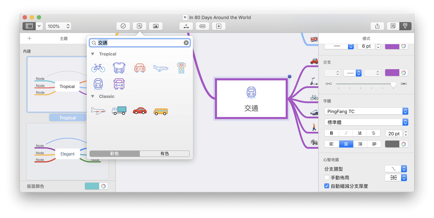Viewport: 434px width, 218px height.
Task: Click the image insert toolbar icon
Action: [156, 26]
